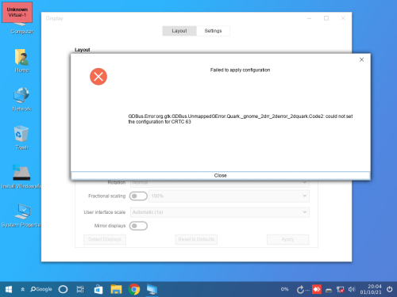Click the double chevron icon beside Start

tap(23, 289)
